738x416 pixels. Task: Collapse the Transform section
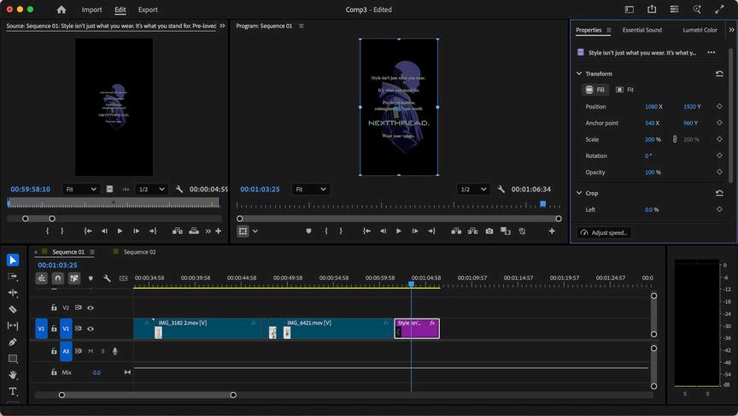coord(579,73)
